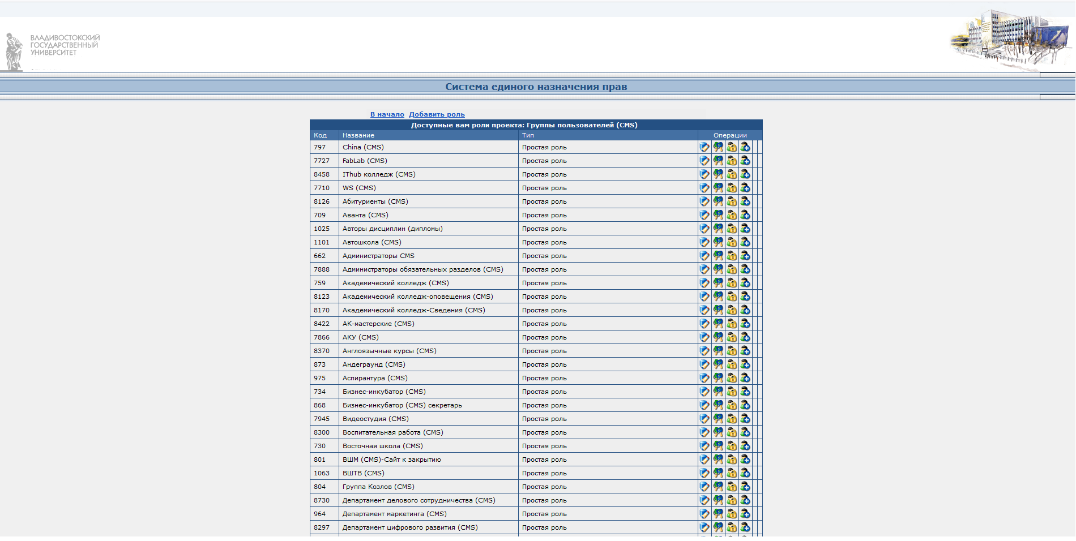
Task: Click keys icon in Аванта (CMS) row
Action: pyautogui.click(x=718, y=215)
